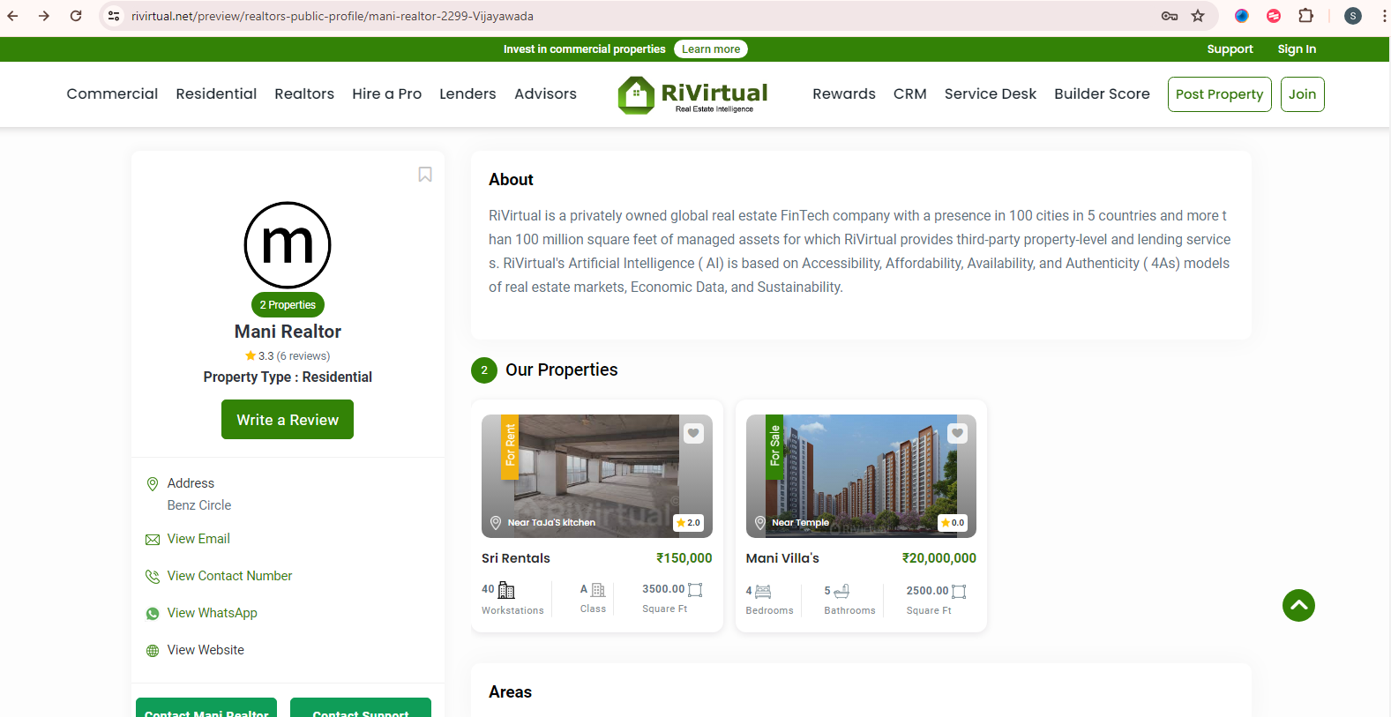Open browser extensions puzzle icon
The image size is (1391, 717).
1305,16
